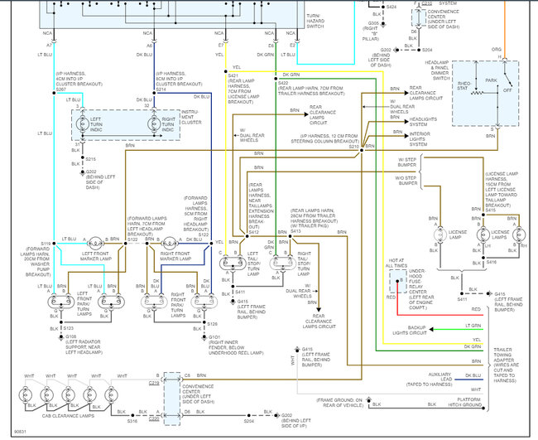This screenshot has width=538, height=440.
Task: Click the "RIGHT FRONT PARK/ TURN LAMPS" label
Action: coord(178,305)
